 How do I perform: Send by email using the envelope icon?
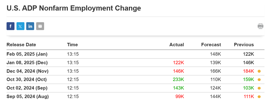point(40,26)
